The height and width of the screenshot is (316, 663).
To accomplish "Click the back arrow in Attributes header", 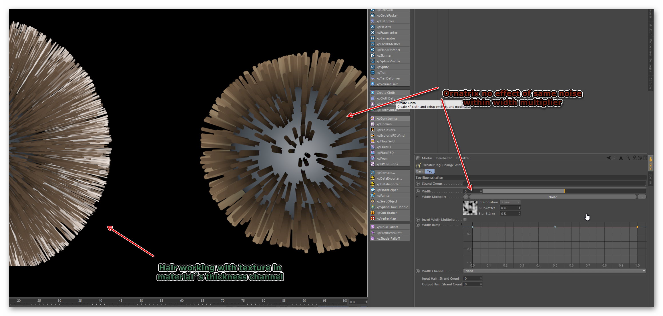I will pos(609,158).
